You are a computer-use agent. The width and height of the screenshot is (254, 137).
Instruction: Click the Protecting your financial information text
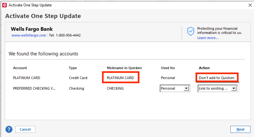pyautogui.click(x=220, y=30)
